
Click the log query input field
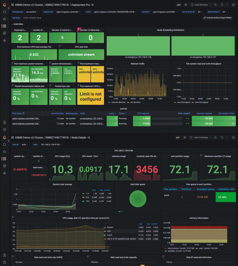[x=34, y=17]
